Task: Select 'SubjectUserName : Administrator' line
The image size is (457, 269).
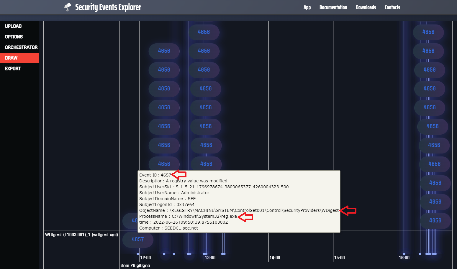Action: click(x=174, y=193)
